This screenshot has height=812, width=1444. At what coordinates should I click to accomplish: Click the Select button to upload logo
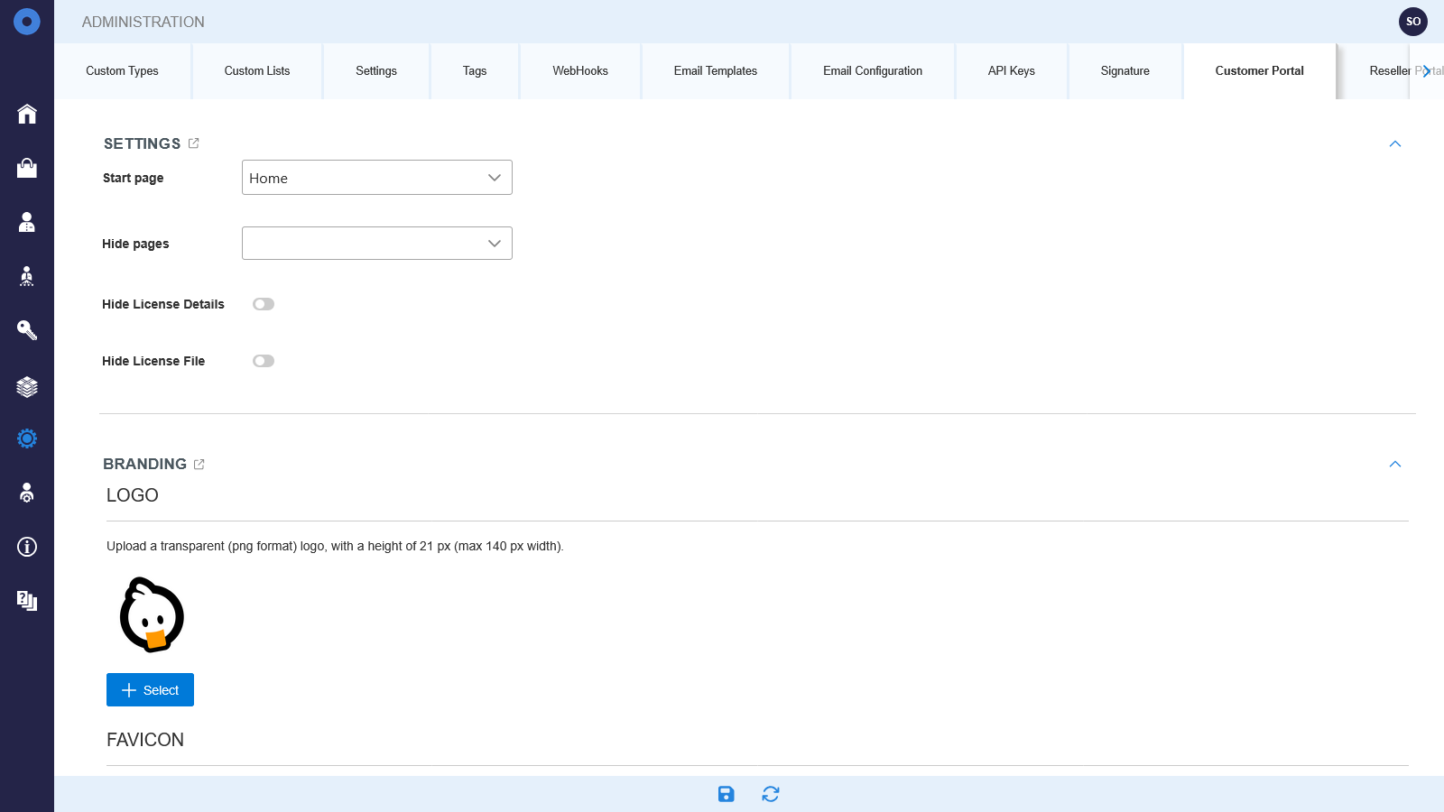pos(150,689)
